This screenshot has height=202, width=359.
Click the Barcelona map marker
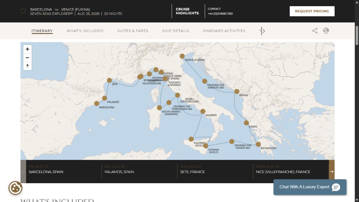pyautogui.click(x=96, y=104)
